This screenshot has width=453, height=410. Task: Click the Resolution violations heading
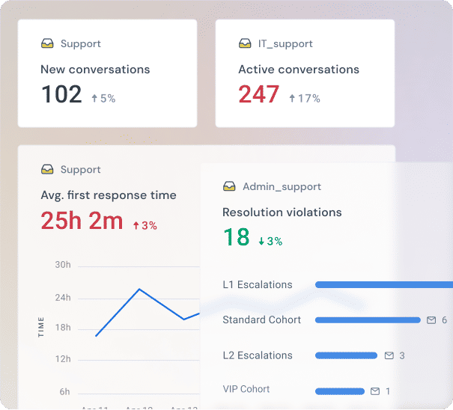(x=282, y=212)
